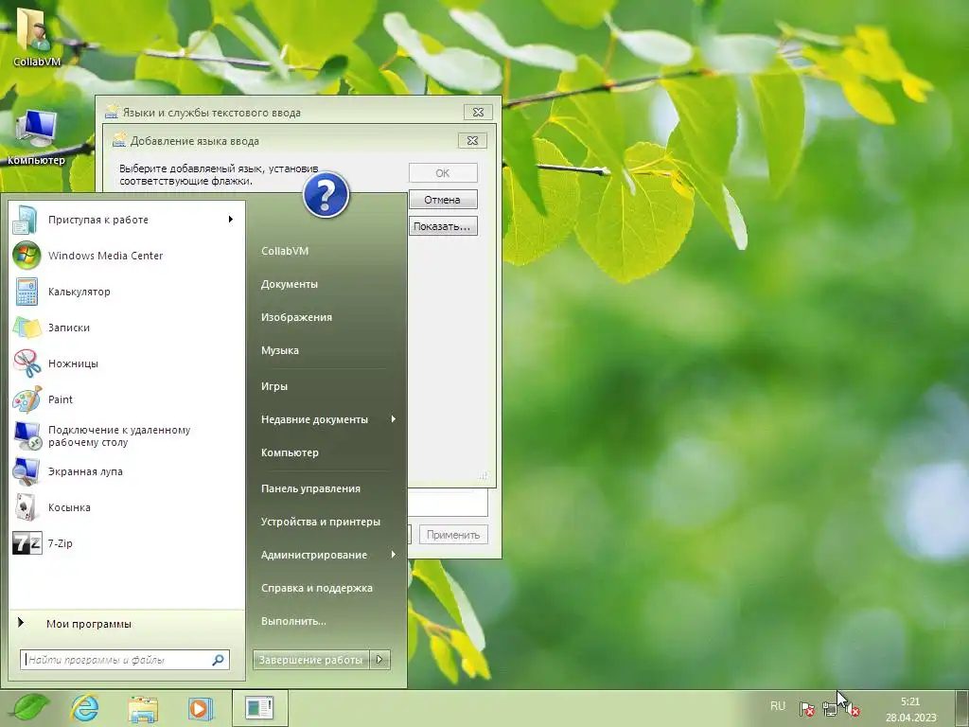Viewport: 969px width, 727px height.
Task: Switch to the control panel taskbar window
Action: (x=259, y=708)
